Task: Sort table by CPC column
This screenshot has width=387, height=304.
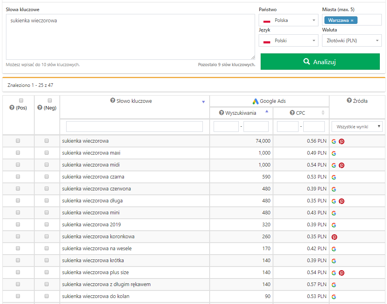Action: (x=301, y=113)
